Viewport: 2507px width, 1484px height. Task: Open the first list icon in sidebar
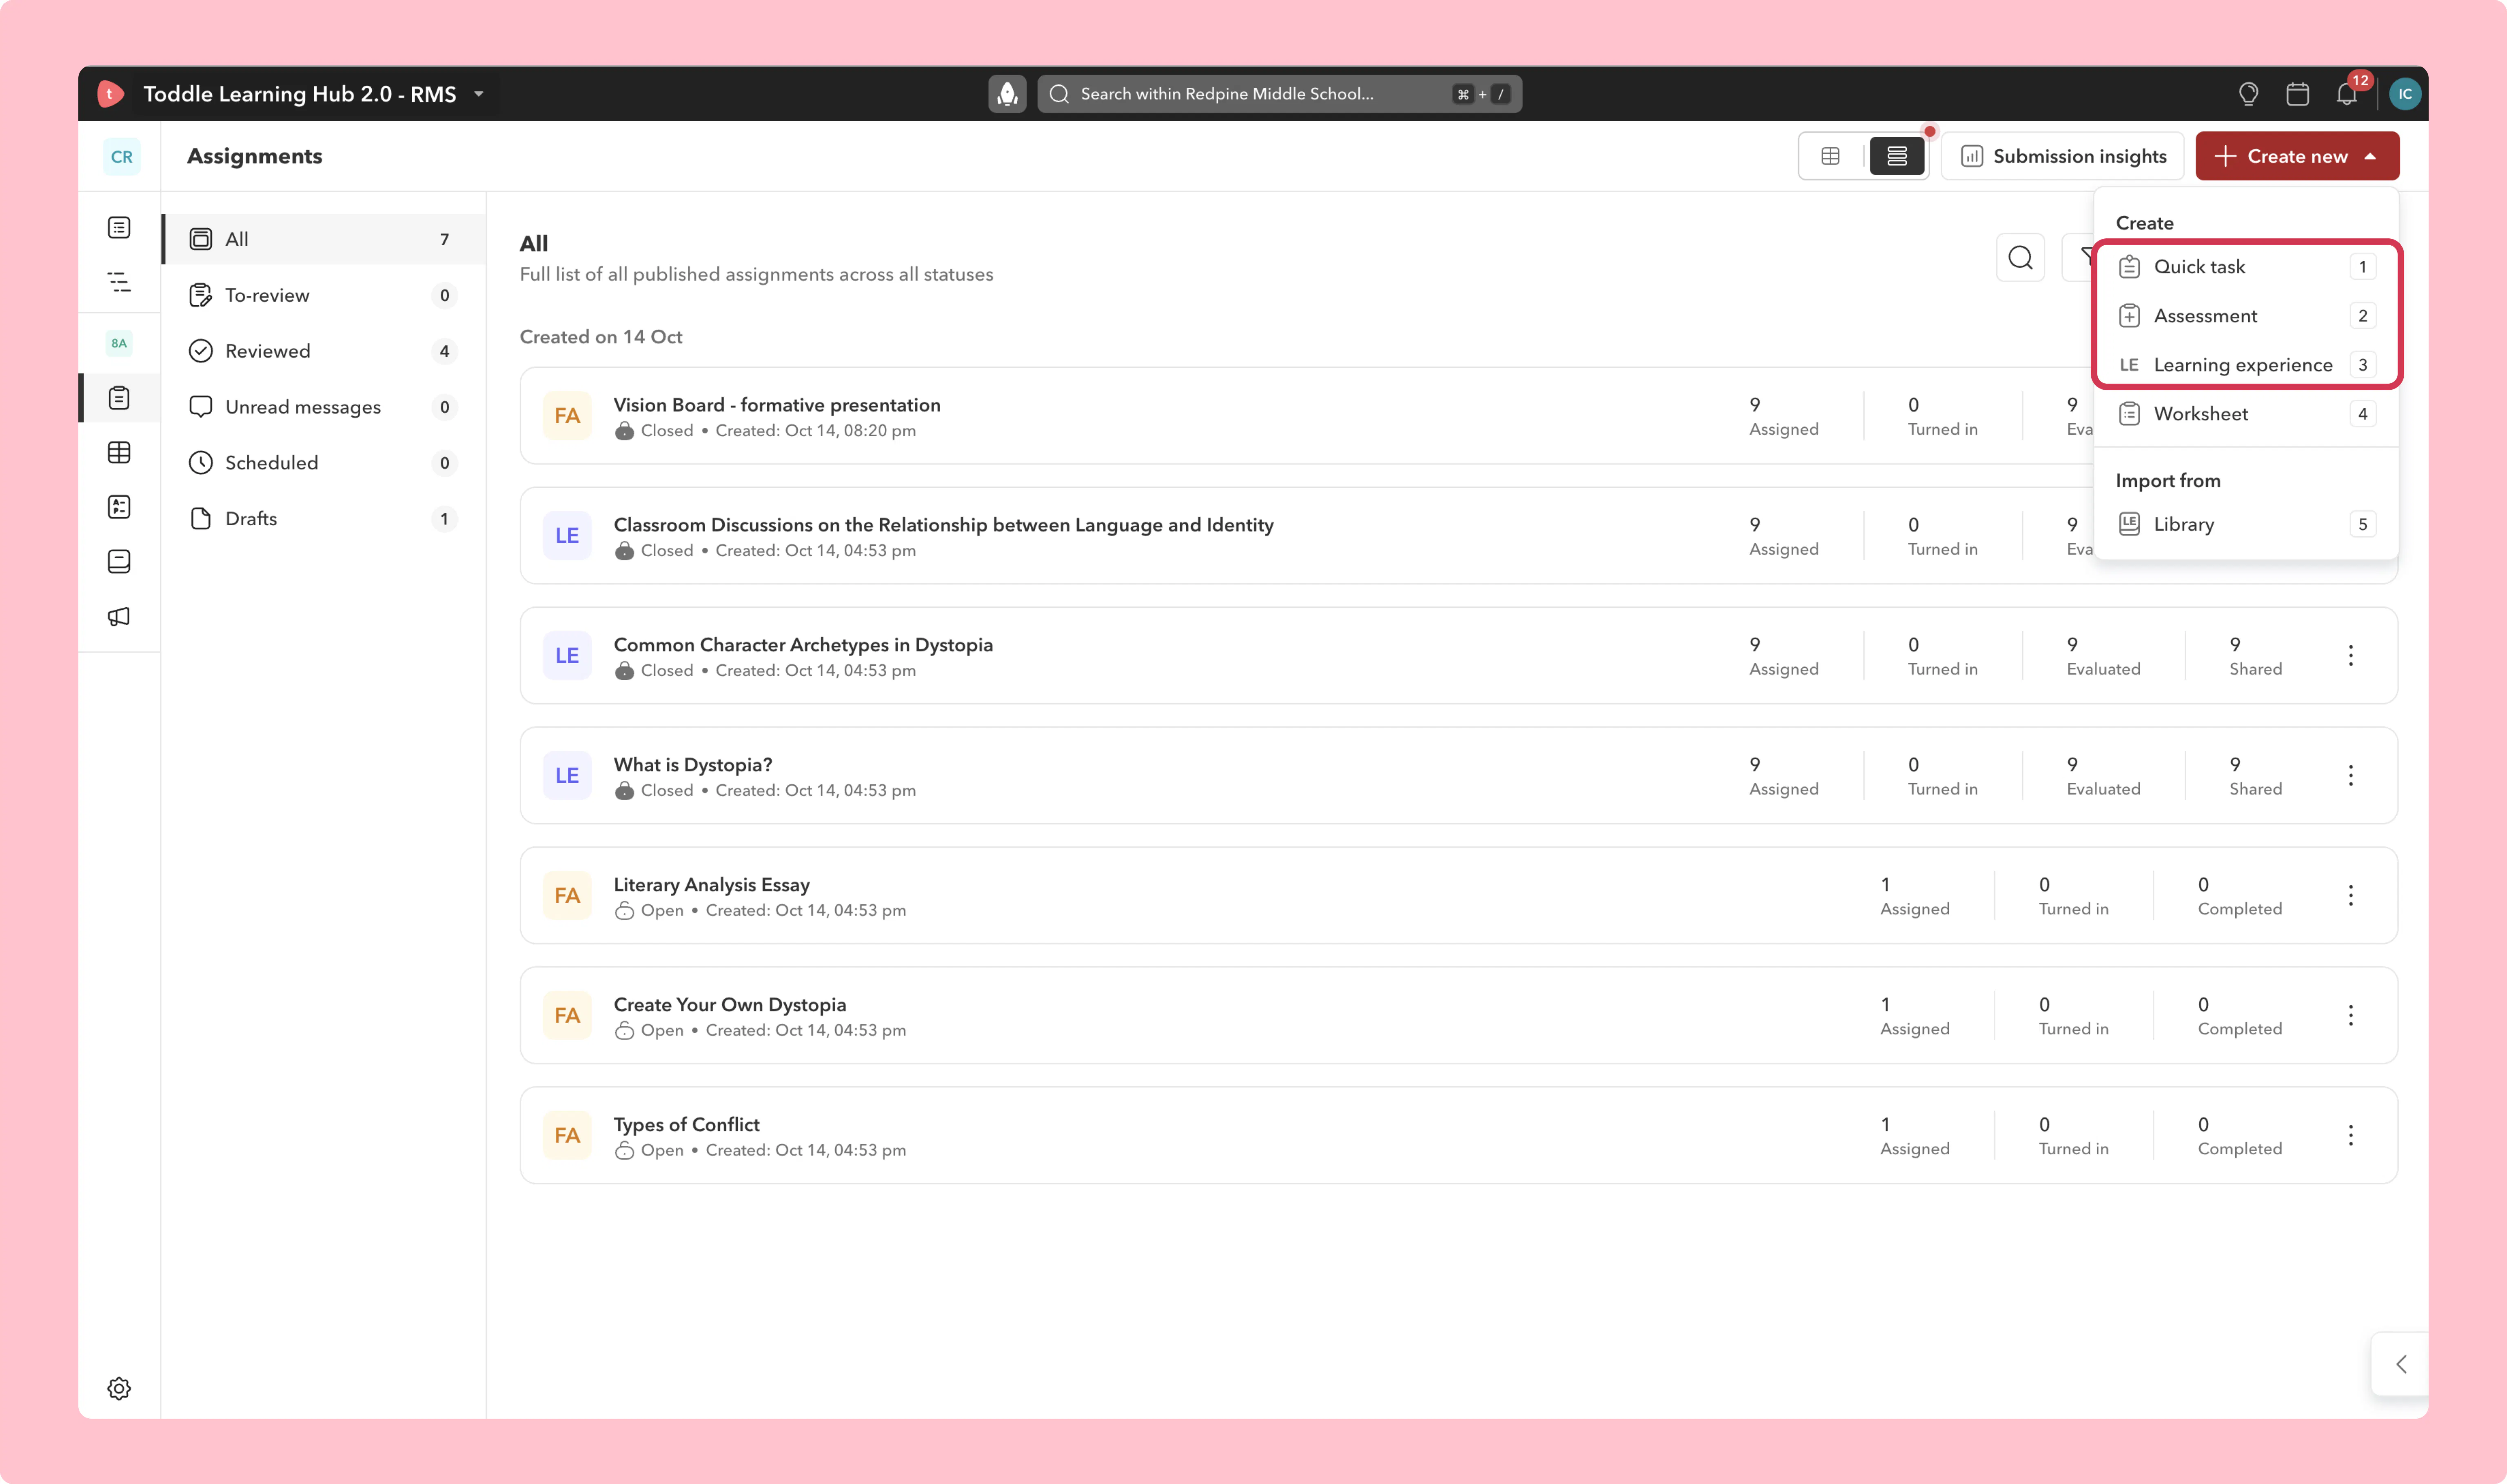click(119, 228)
